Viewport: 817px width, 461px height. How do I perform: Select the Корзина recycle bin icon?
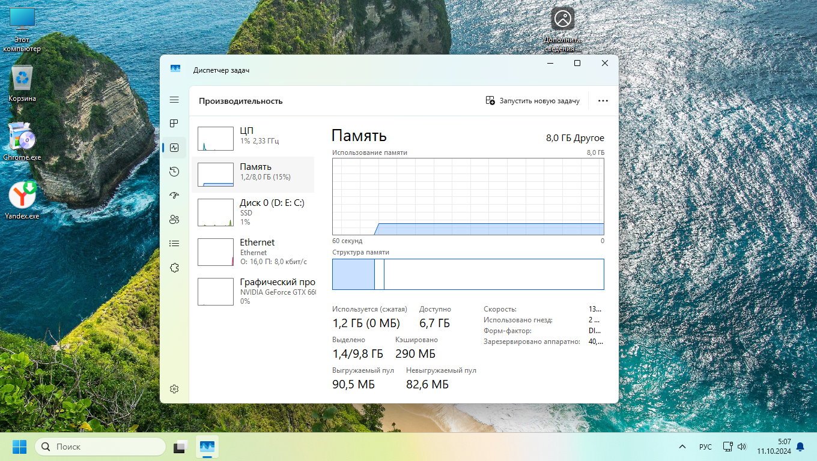pos(22,83)
